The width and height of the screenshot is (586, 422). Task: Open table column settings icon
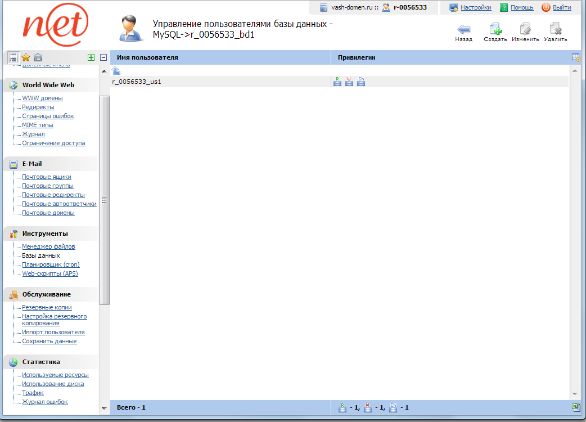coord(575,57)
